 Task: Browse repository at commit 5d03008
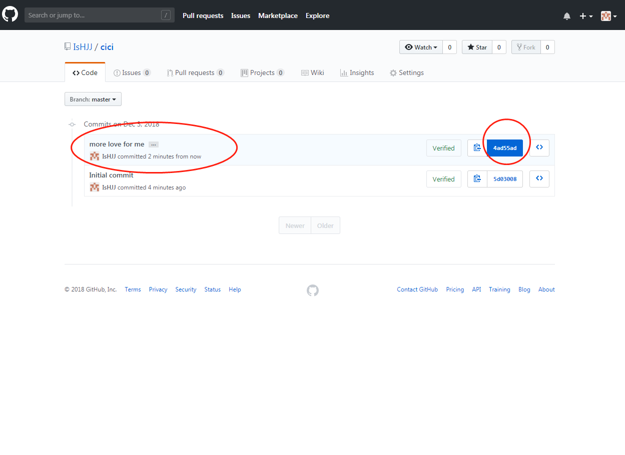click(539, 178)
